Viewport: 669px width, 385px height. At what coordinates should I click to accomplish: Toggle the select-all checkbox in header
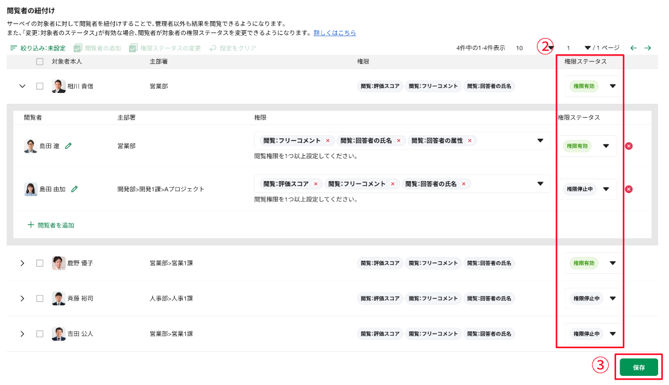(x=40, y=62)
